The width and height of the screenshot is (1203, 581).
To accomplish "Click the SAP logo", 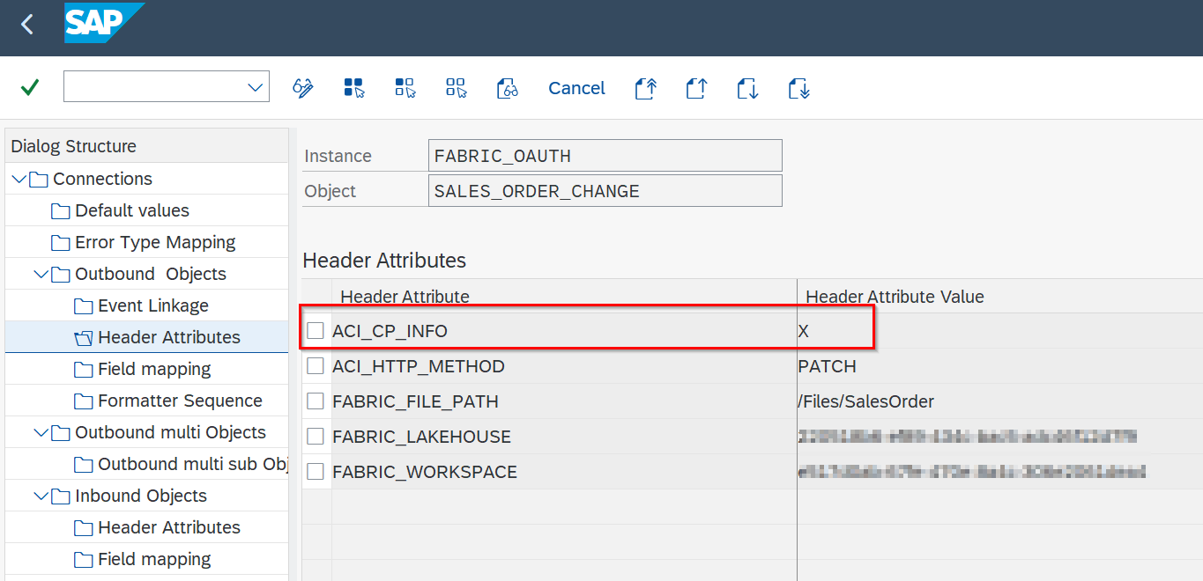I will coord(103,23).
